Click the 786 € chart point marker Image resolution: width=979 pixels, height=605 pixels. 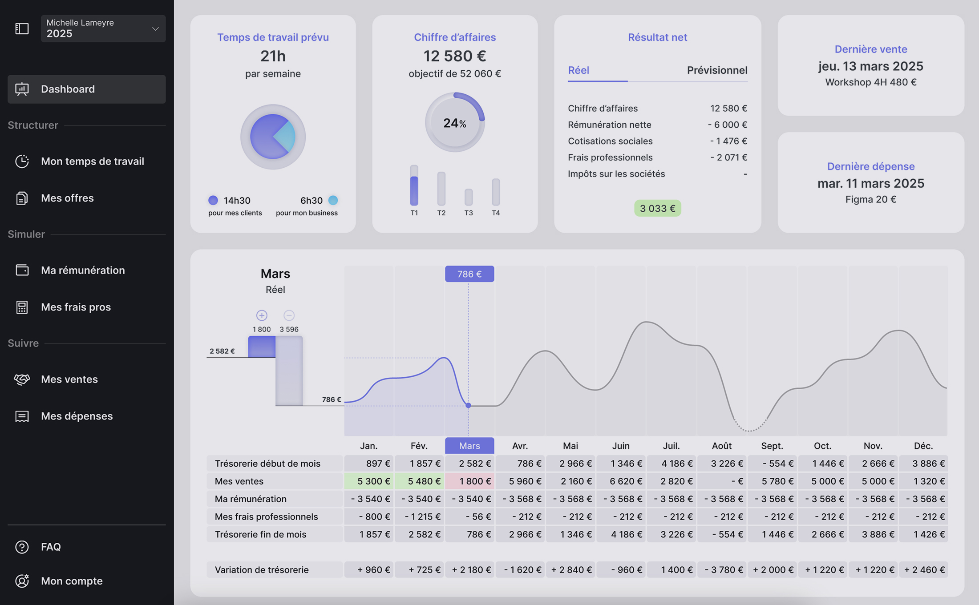pyautogui.click(x=468, y=405)
